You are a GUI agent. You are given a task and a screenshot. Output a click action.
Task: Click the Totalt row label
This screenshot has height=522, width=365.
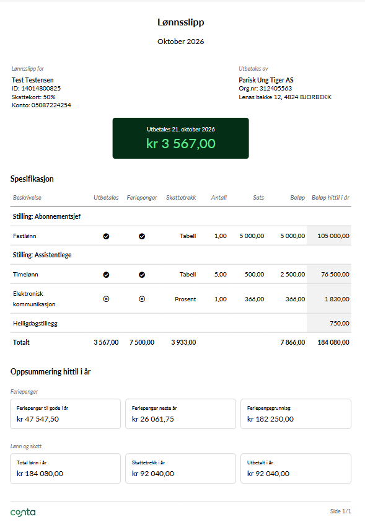21,342
